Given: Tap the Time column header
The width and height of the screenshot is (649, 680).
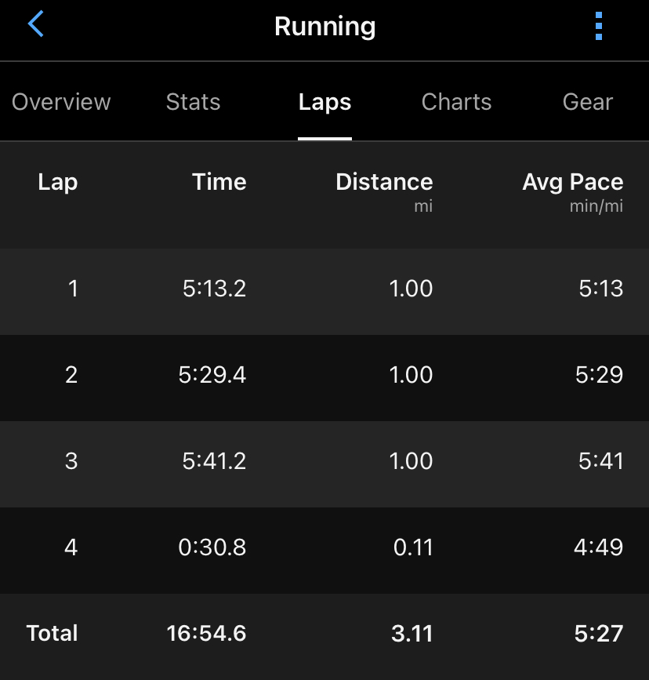Looking at the screenshot, I should coord(219,182).
